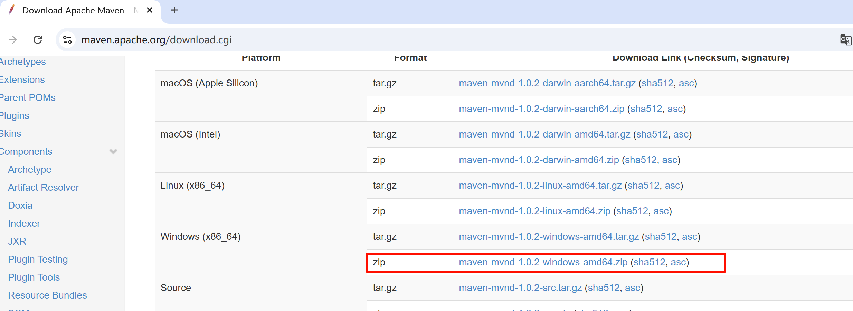
Task: Open the Plugins sidebar link
Action: [14, 115]
